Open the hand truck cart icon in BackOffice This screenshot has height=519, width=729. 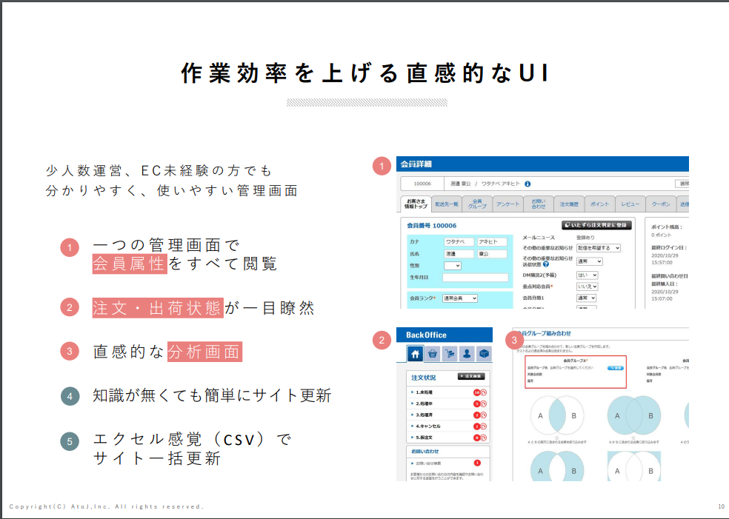click(450, 354)
